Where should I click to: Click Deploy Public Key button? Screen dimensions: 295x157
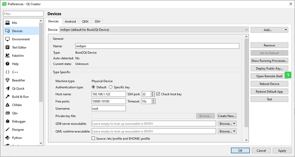(269, 68)
